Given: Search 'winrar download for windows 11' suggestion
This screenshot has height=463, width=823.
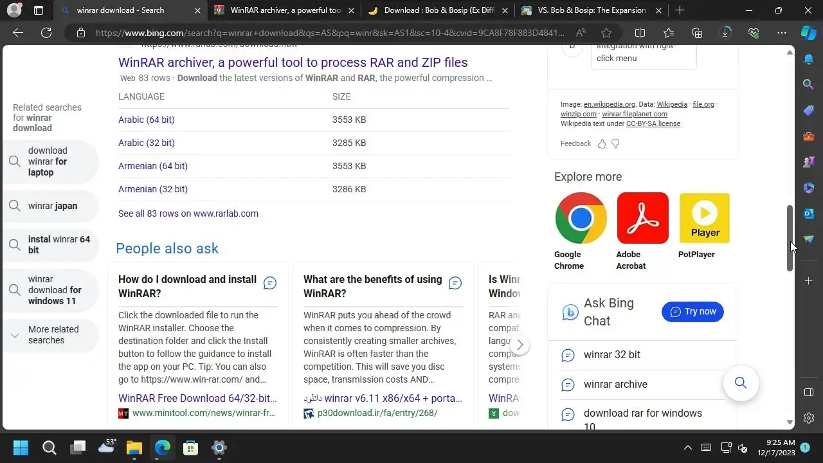Looking at the screenshot, I should tap(51, 290).
